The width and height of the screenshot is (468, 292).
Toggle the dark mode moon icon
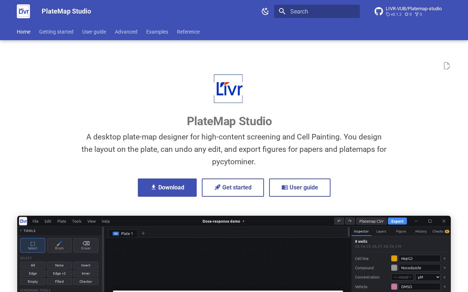[265, 11]
